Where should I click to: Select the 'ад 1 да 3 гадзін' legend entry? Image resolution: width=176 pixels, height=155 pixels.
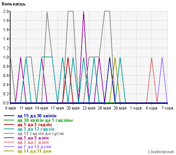click(35, 125)
